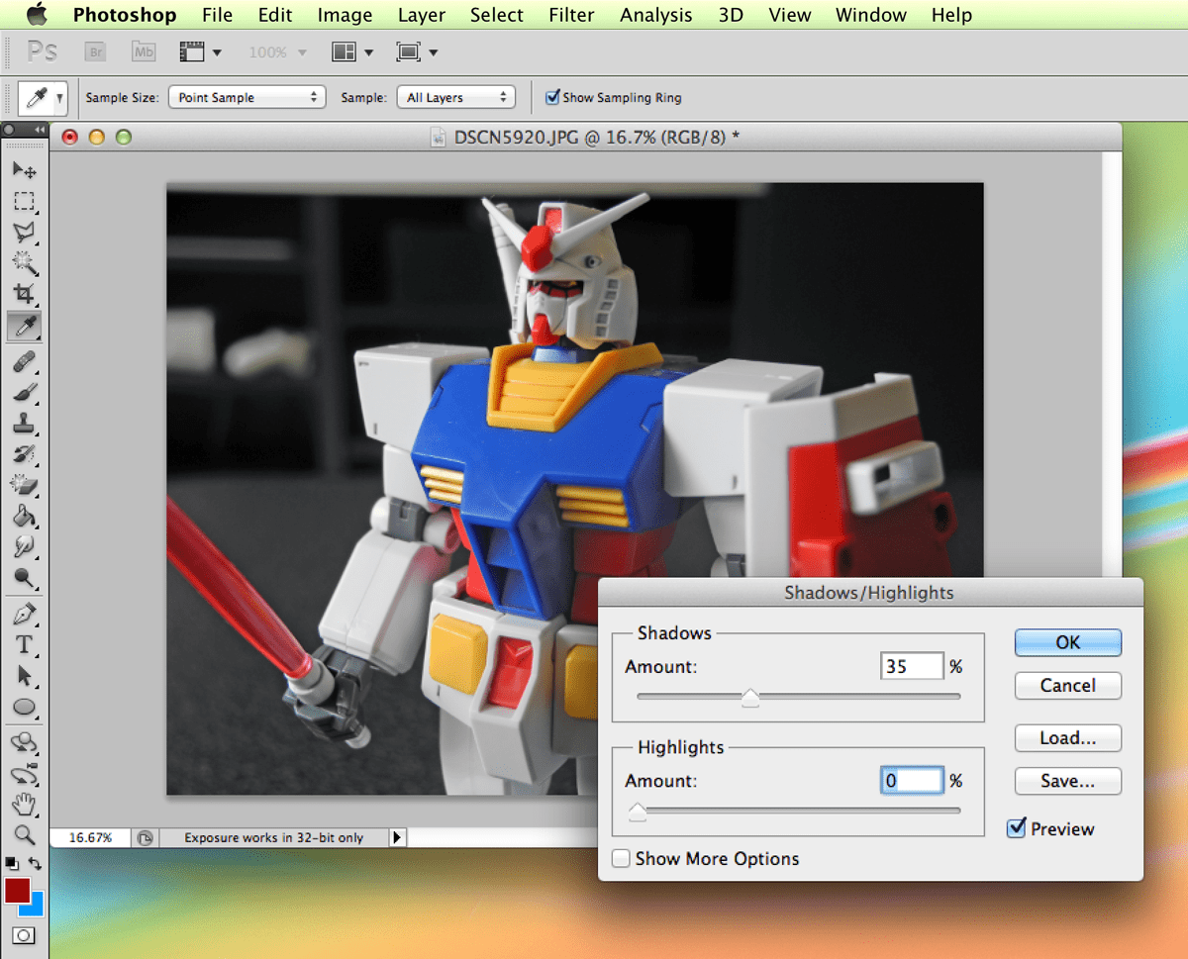Select the Ellipse shape tool
This screenshot has height=959, width=1188.
[24, 707]
